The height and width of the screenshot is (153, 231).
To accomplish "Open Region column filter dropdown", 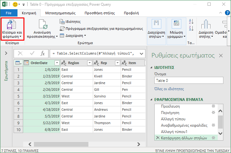I will pyautogui.click(x=89, y=63).
